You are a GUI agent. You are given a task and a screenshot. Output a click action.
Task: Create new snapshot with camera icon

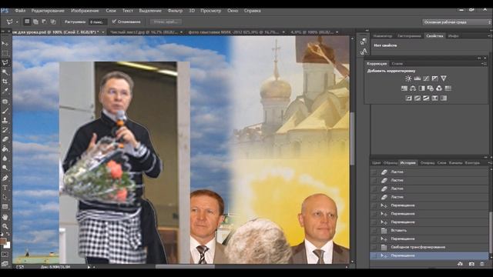click(471, 264)
